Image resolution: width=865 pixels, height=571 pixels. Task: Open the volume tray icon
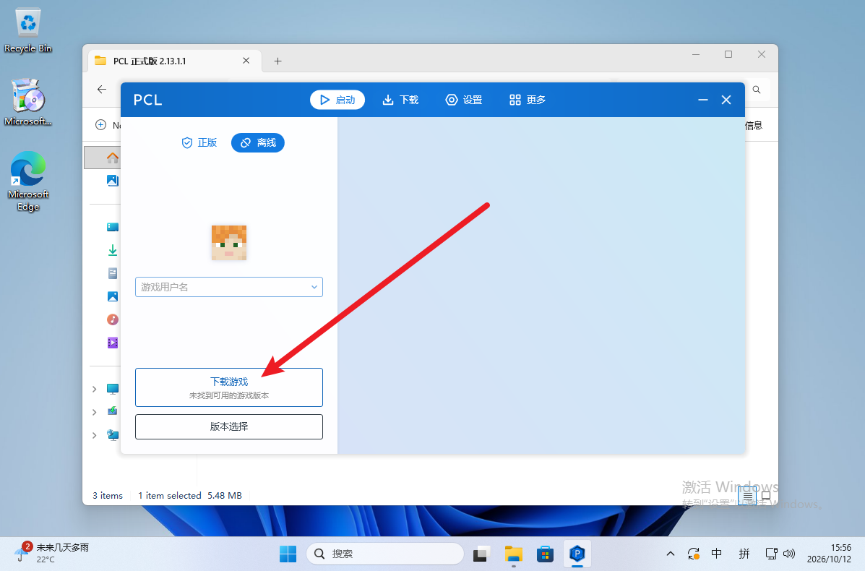point(789,554)
